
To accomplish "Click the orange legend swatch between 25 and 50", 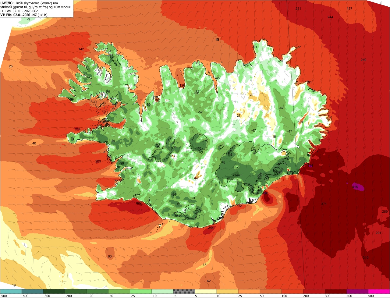I will [x=249, y=291].
